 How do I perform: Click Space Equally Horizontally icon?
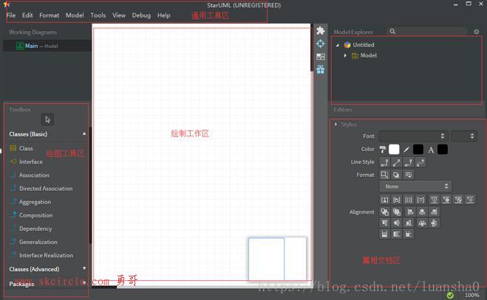pos(422,223)
